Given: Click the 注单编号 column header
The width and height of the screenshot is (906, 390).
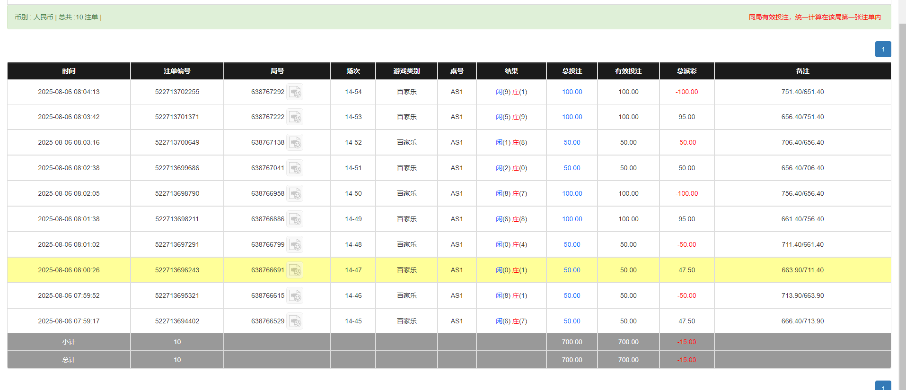Looking at the screenshot, I should (x=177, y=71).
